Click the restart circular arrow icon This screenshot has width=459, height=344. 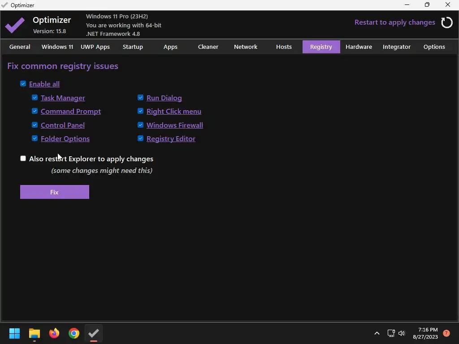(x=447, y=22)
